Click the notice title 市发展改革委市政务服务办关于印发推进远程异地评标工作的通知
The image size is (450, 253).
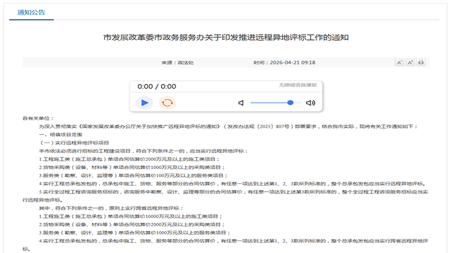(226, 38)
